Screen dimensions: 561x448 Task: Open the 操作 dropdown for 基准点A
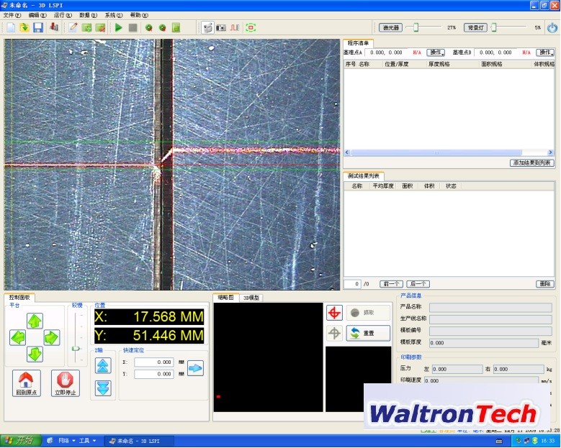[436, 52]
